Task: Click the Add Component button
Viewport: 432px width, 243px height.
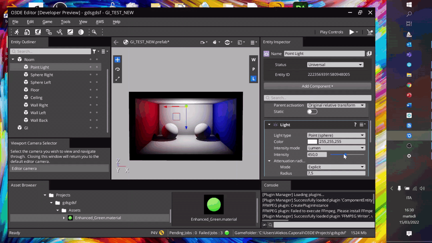Action: [317, 86]
